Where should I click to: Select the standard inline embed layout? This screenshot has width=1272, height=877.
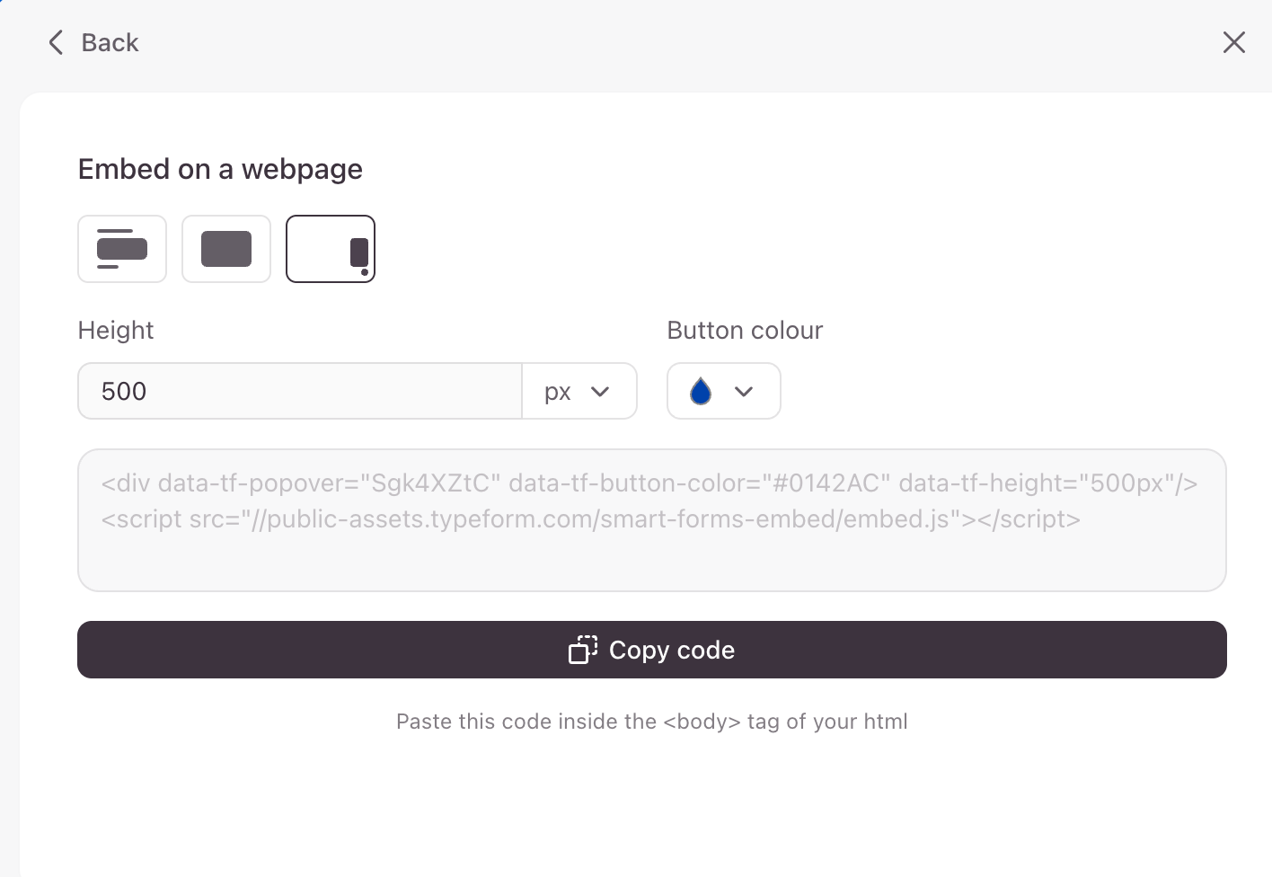pos(122,249)
